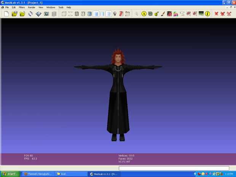The height and width of the screenshot is (177, 236).
Task: Select the green manipulators tool icon
Action: click(x=150, y=14)
